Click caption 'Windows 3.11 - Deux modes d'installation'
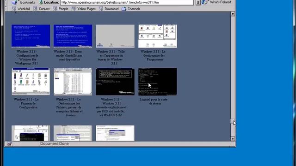The width and height of the screenshot is (296, 166). 68,55
